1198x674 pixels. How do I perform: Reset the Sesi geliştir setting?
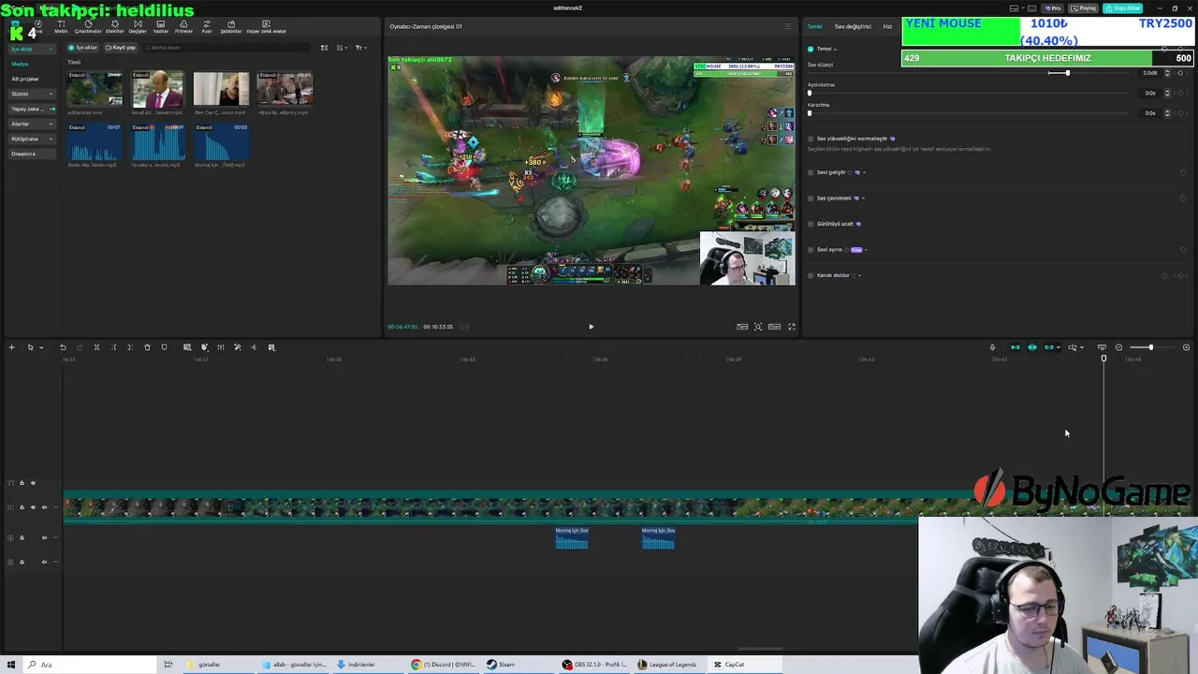[x=1183, y=172]
